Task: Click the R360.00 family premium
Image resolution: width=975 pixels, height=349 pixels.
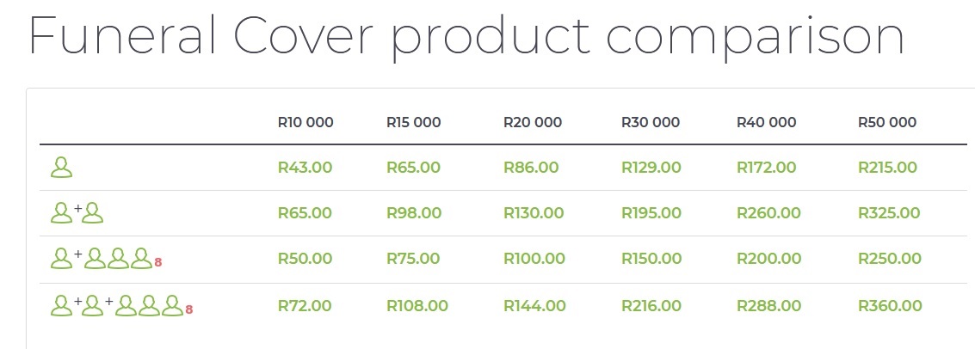Action: [x=890, y=305]
